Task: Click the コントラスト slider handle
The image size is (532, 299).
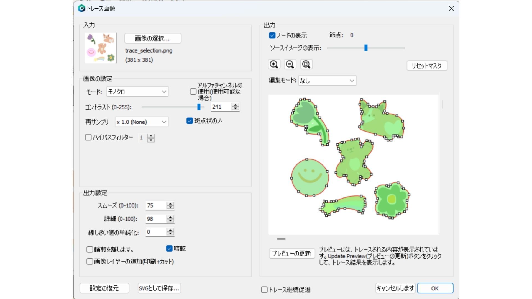Action: 199,107
